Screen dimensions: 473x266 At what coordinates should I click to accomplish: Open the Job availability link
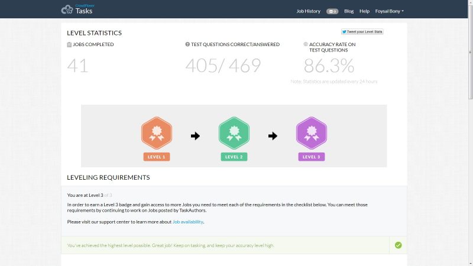point(187,222)
